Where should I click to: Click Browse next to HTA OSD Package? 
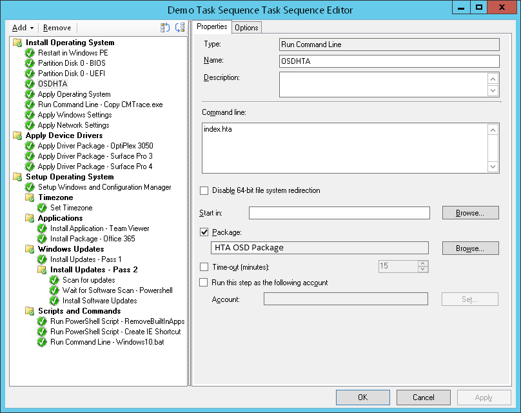(x=471, y=248)
